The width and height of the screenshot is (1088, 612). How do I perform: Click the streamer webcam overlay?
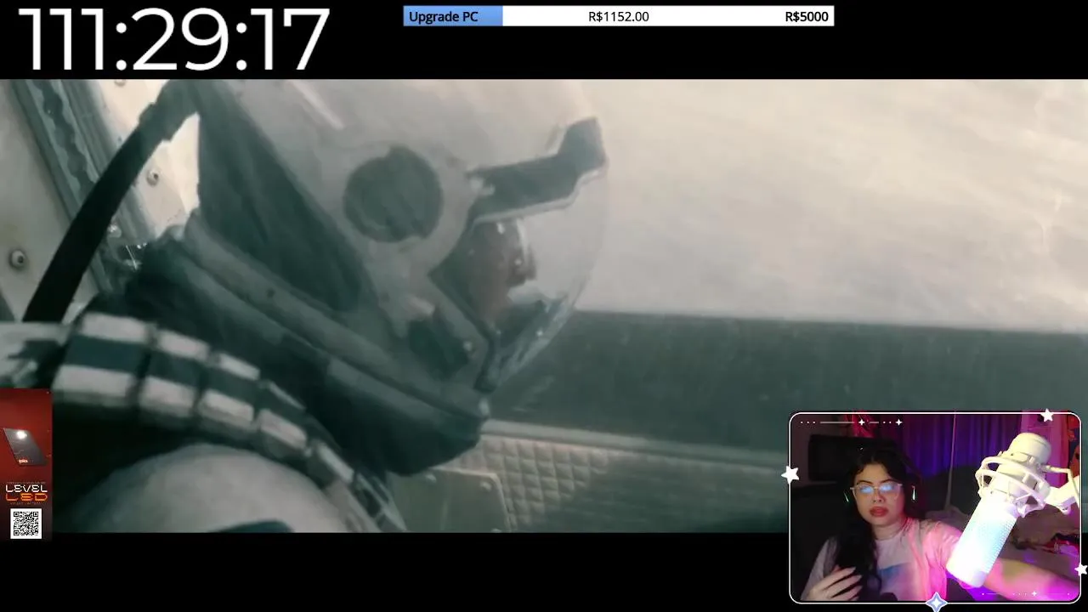[x=934, y=507]
